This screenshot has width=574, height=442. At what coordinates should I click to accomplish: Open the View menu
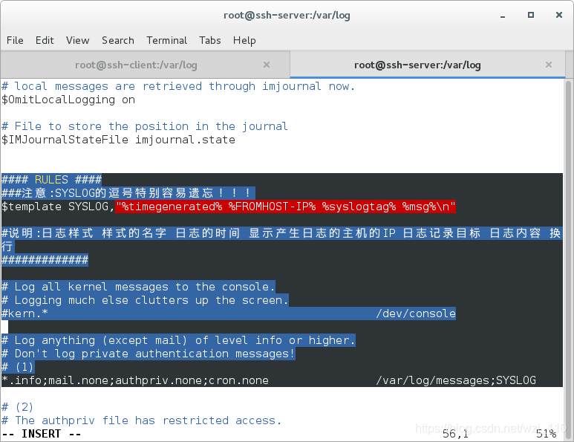tap(78, 40)
